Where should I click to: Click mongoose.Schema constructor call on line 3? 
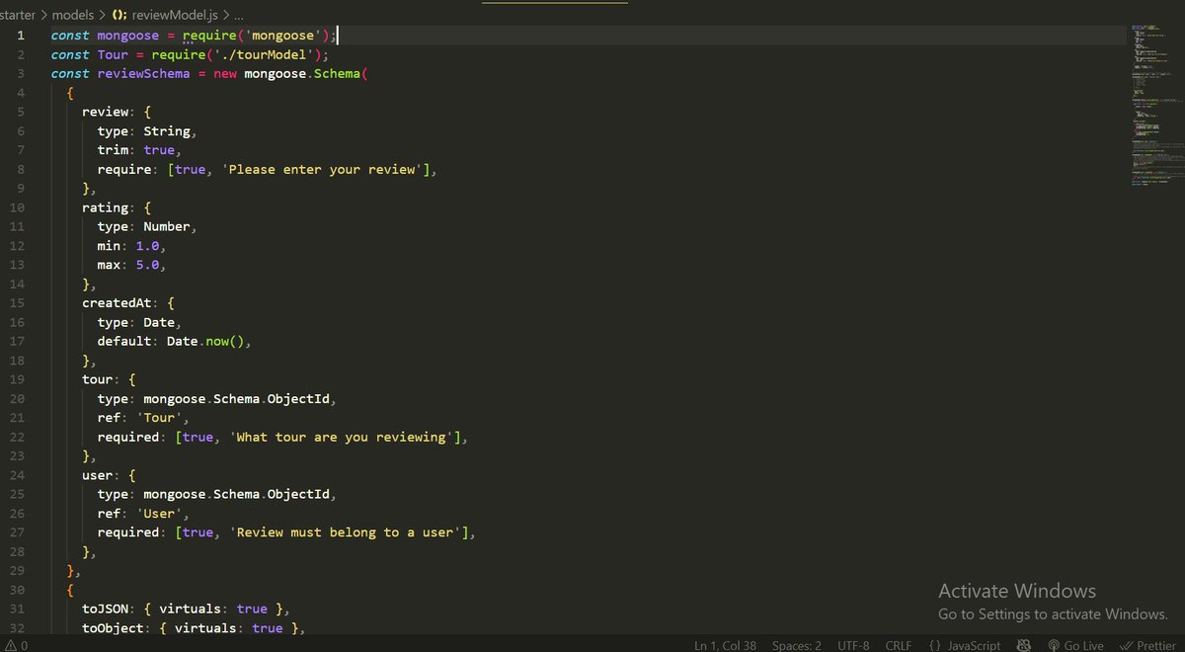301,73
